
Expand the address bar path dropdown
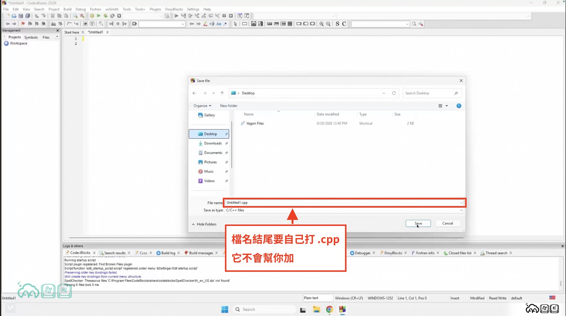(x=384, y=93)
